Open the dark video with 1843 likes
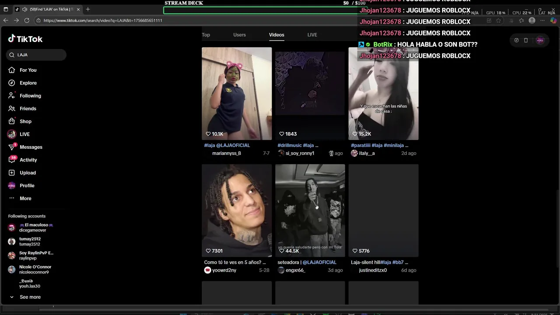The image size is (560, 315). [310, 94]
